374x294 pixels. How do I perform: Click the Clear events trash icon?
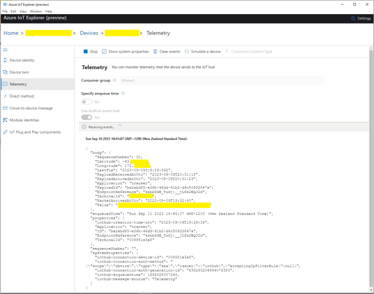155,52
